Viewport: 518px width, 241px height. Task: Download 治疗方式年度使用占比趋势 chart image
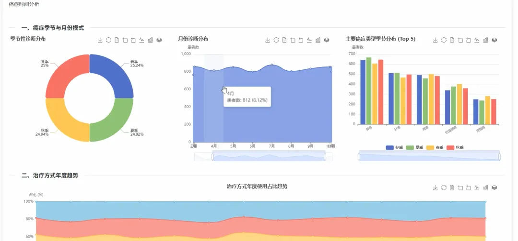click(435, 187)
